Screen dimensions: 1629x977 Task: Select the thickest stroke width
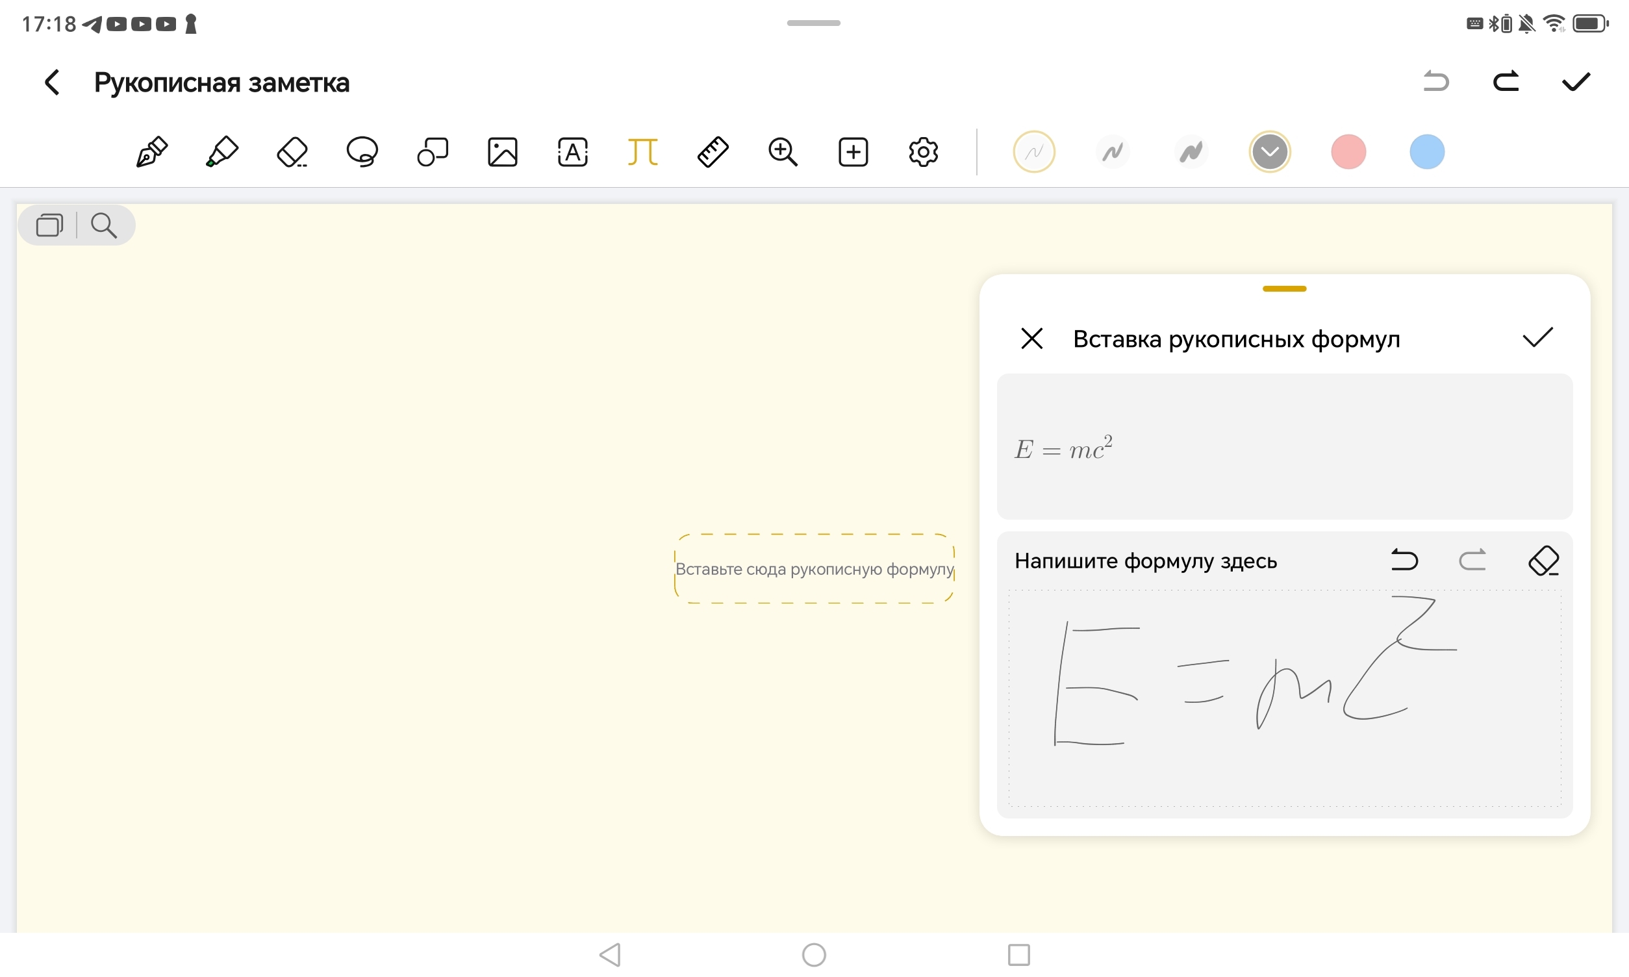pyautogui.click(x=1191, y=152)
